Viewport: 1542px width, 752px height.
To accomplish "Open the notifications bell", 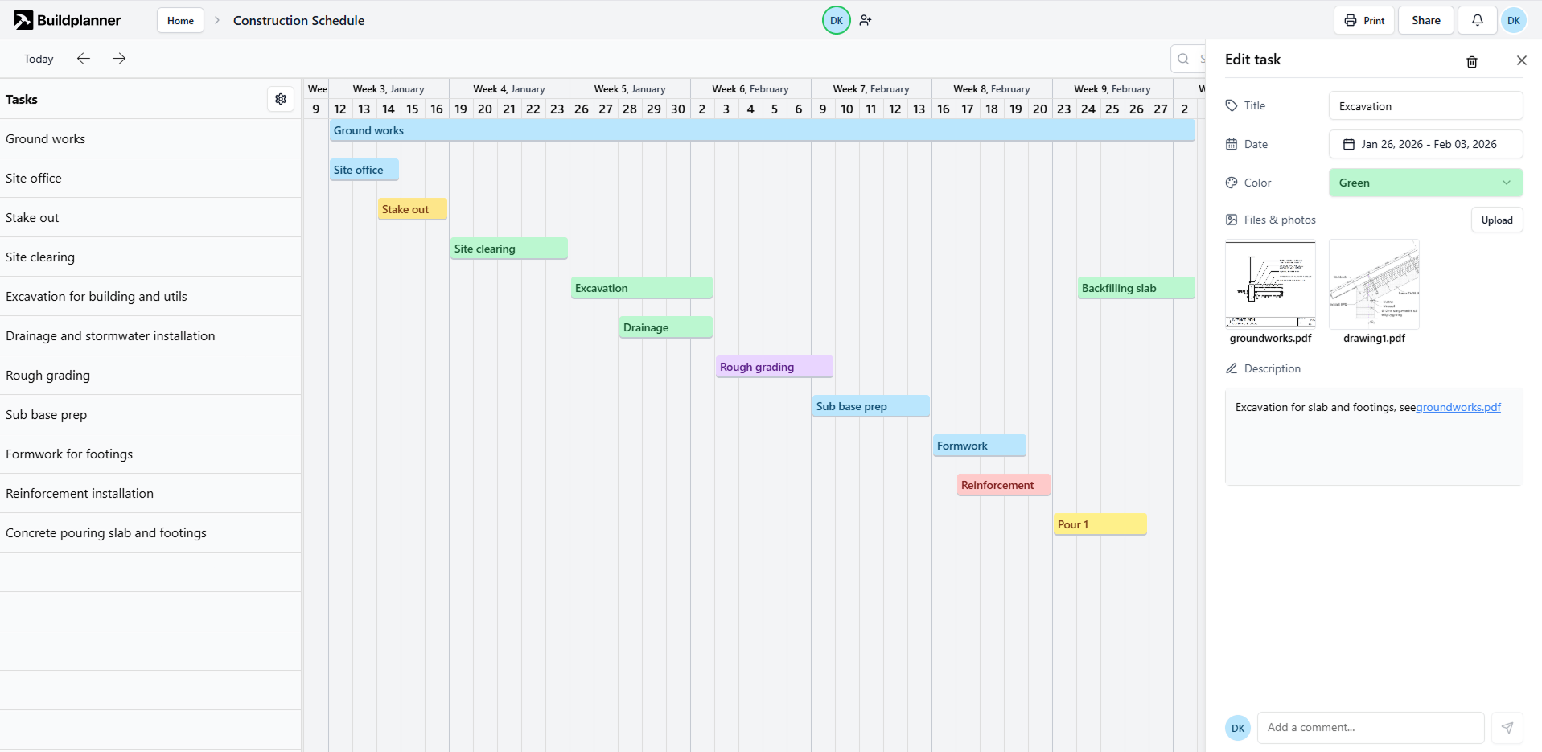I will (1478, 20).
